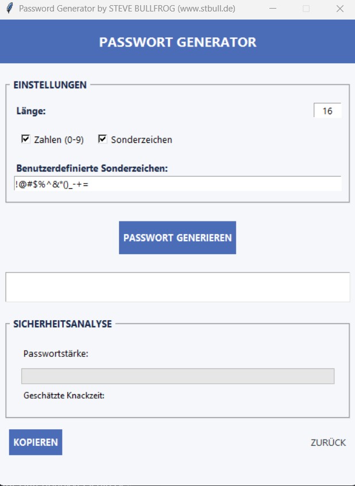355x486 pixels.
Task: Click the Python feather icon in the title bar
Action: [x=8, y=9]
